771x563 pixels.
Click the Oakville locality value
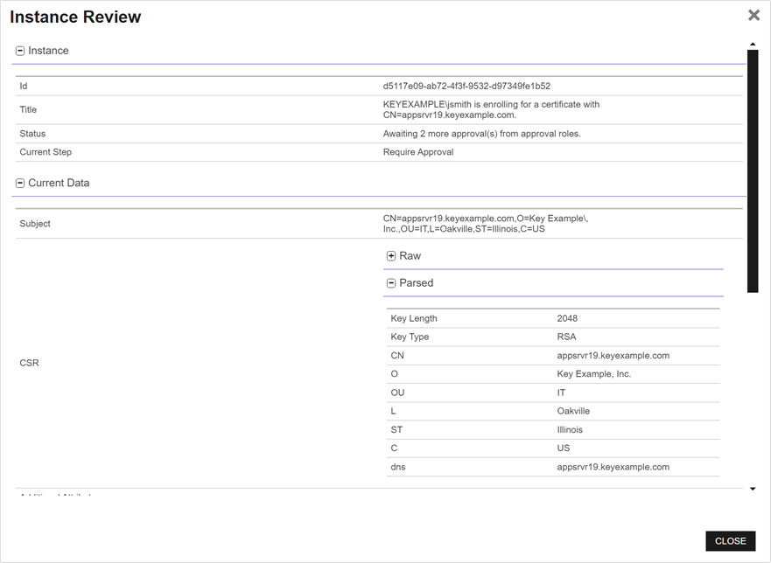point(573,411)
